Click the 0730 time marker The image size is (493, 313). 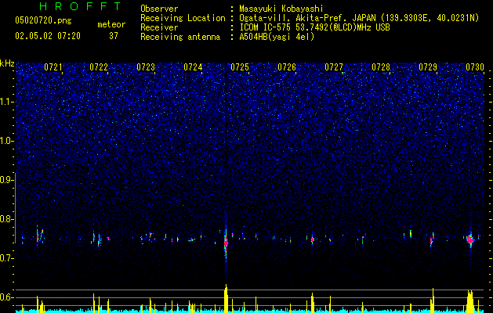tap(475, 67)
